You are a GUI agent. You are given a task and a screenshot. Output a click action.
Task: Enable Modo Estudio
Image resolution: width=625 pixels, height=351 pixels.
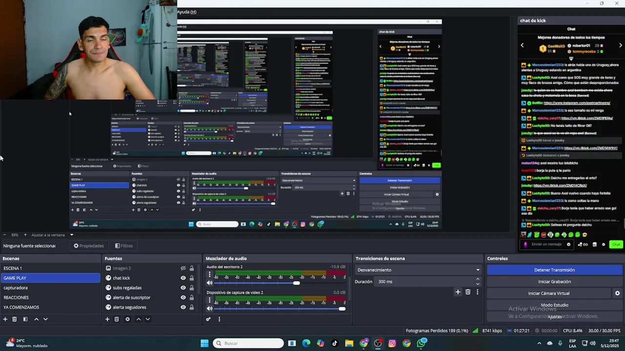tap(554, 305)
